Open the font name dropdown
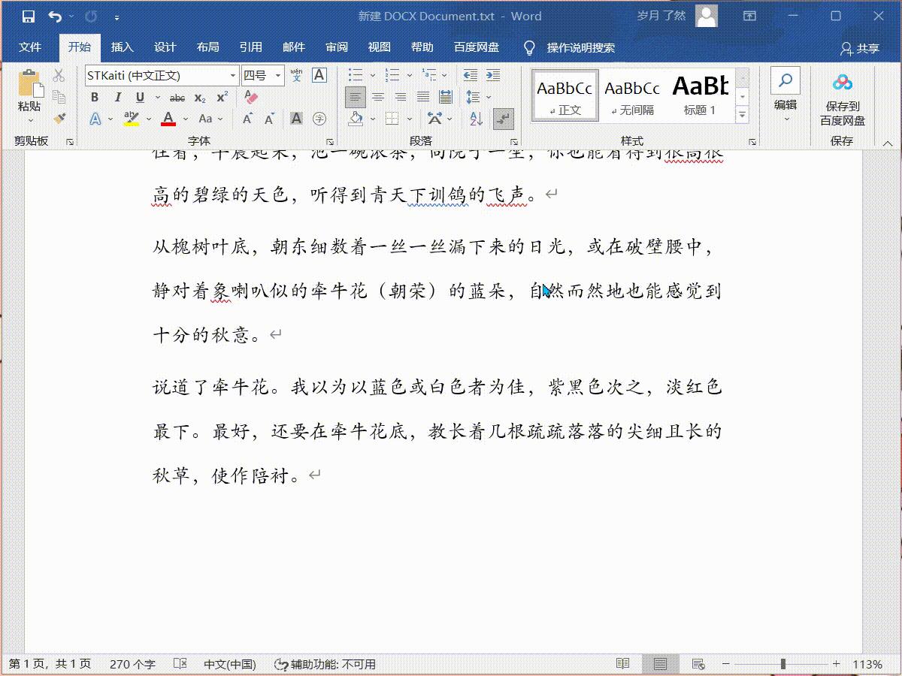This screenshot has width=902, height=676. [x=234, y=75]
